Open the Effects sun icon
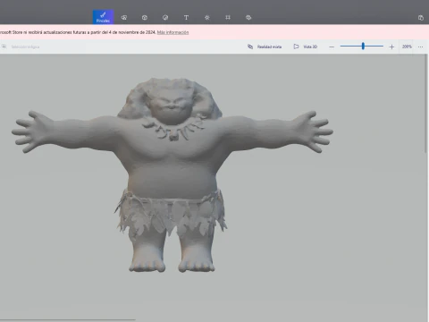Image resolution: width=429 pixels, height=322 pixels. pyautogui.click(x=207, y=18)
